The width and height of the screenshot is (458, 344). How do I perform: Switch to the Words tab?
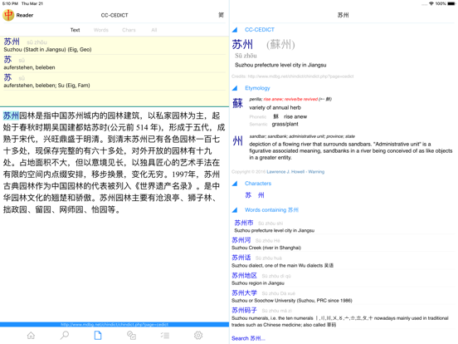pyautogui.click(x=101, y=30)
